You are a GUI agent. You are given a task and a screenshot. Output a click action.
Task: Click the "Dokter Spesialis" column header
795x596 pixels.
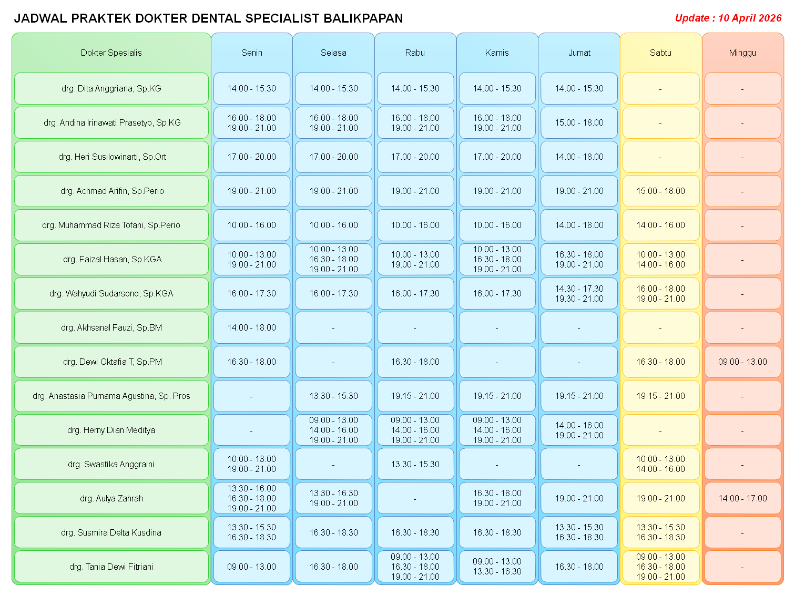[111, 53]
